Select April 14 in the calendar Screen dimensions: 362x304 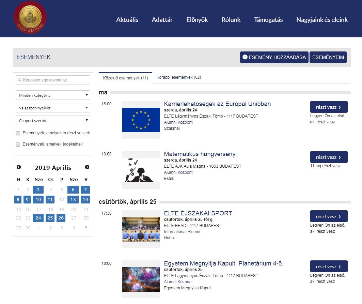(x=85, y=200)
